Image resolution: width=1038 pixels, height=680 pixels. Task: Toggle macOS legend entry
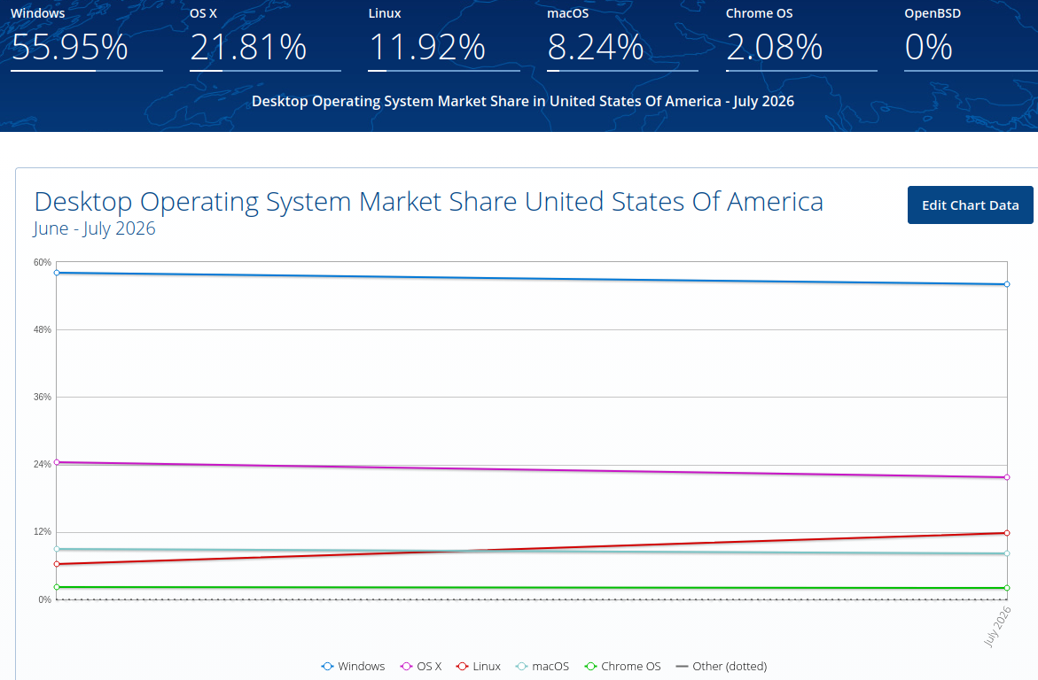point(542,666)
